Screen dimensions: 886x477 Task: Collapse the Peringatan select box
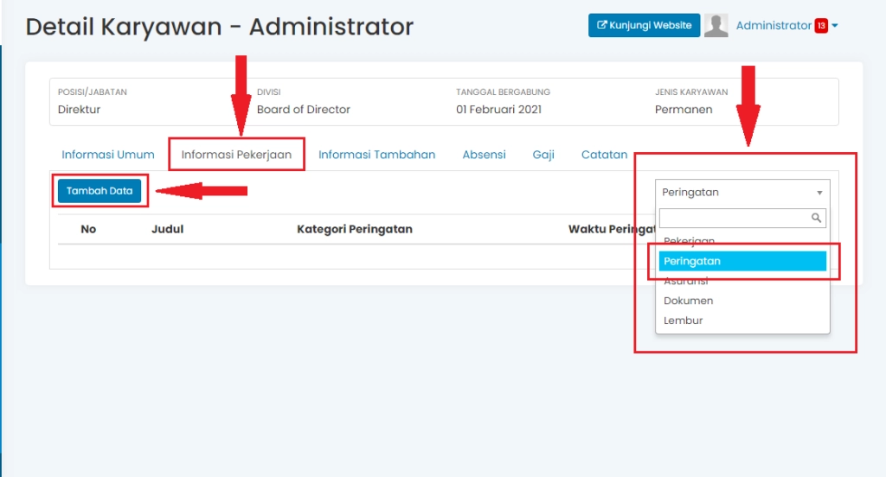(x=742, y=193)
